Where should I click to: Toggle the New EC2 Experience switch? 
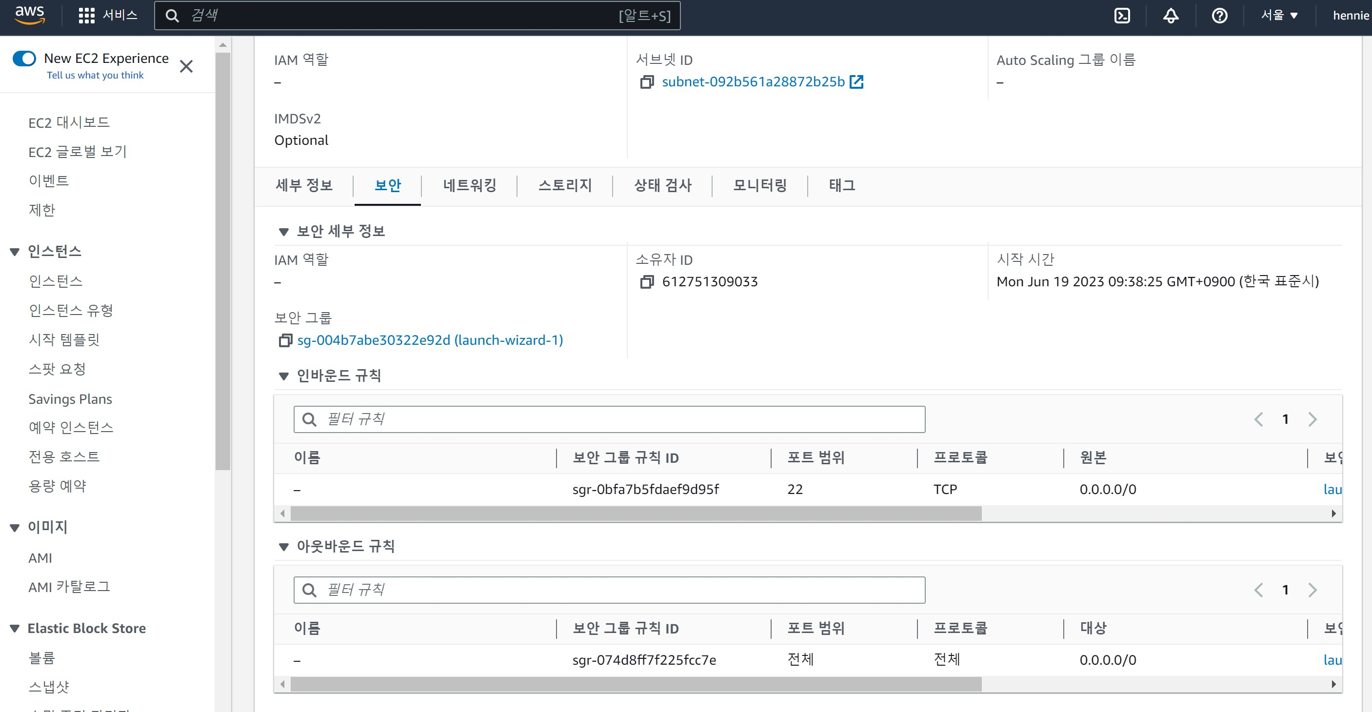[x=24, y=58]
